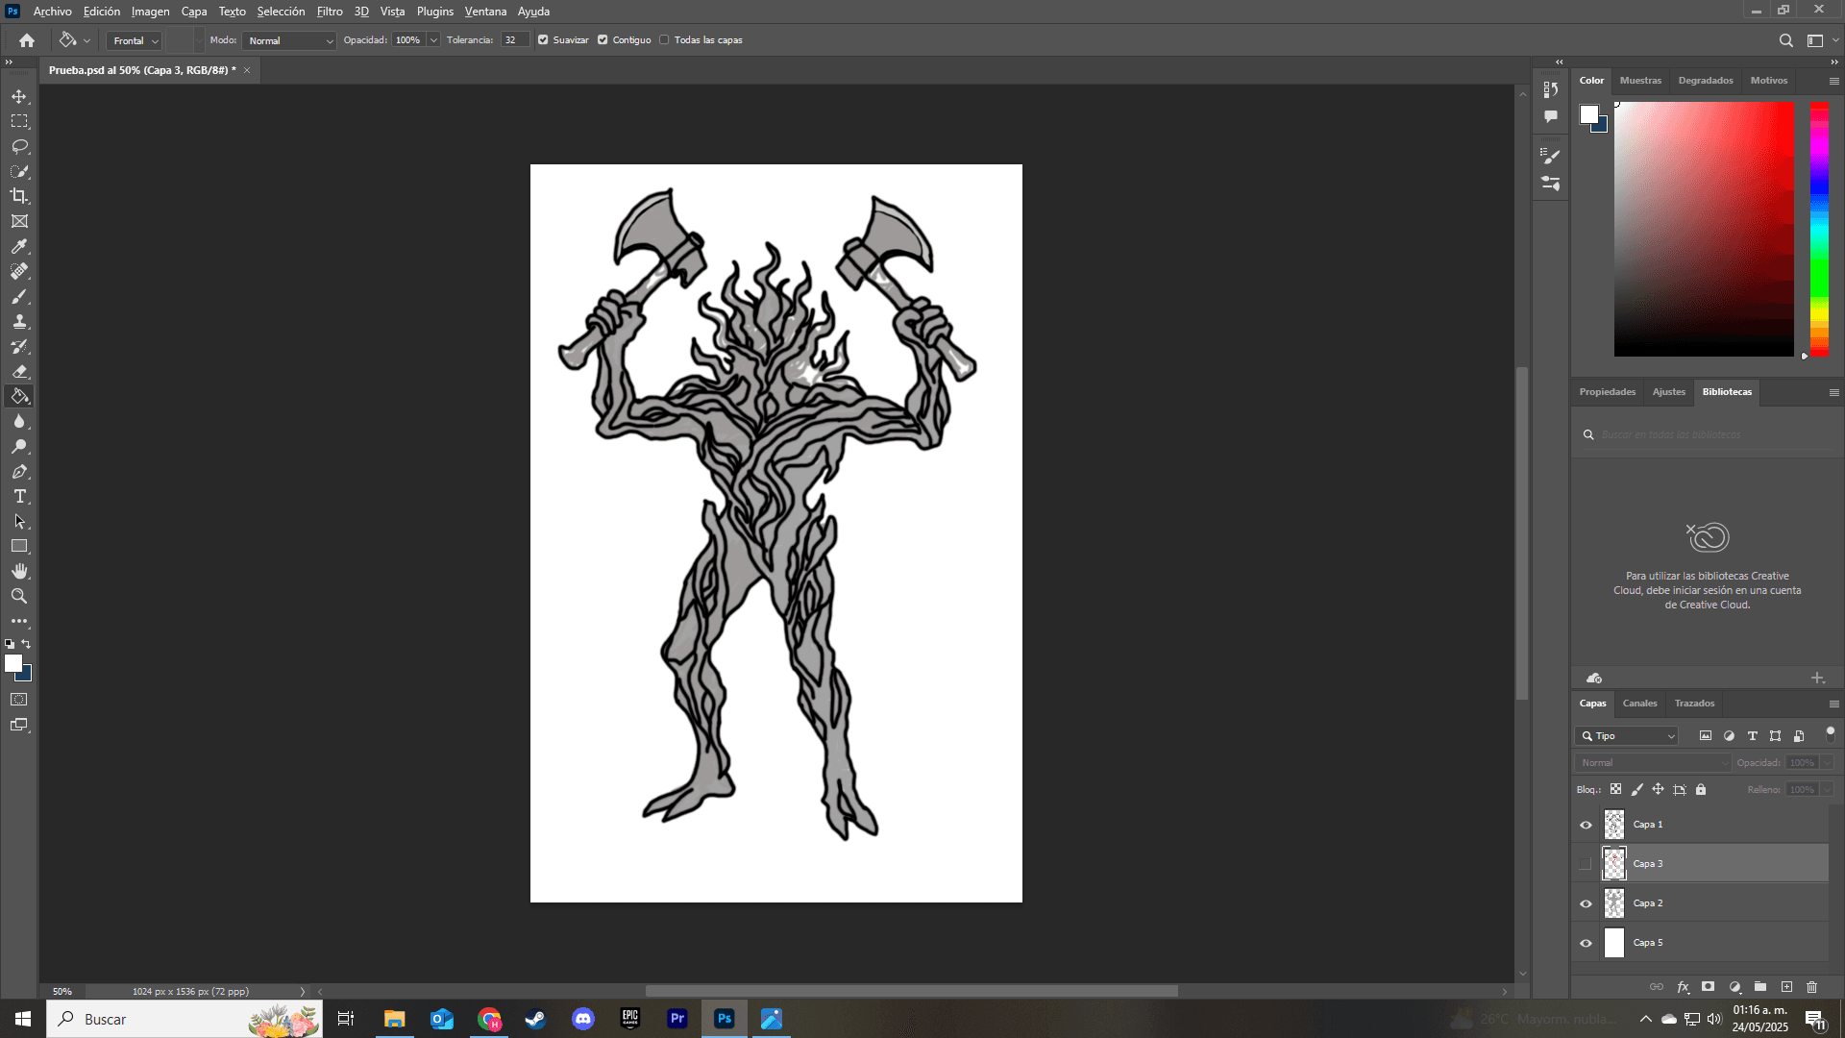
Task: Select the Clone Stamp tool
Action: point(19,322)
